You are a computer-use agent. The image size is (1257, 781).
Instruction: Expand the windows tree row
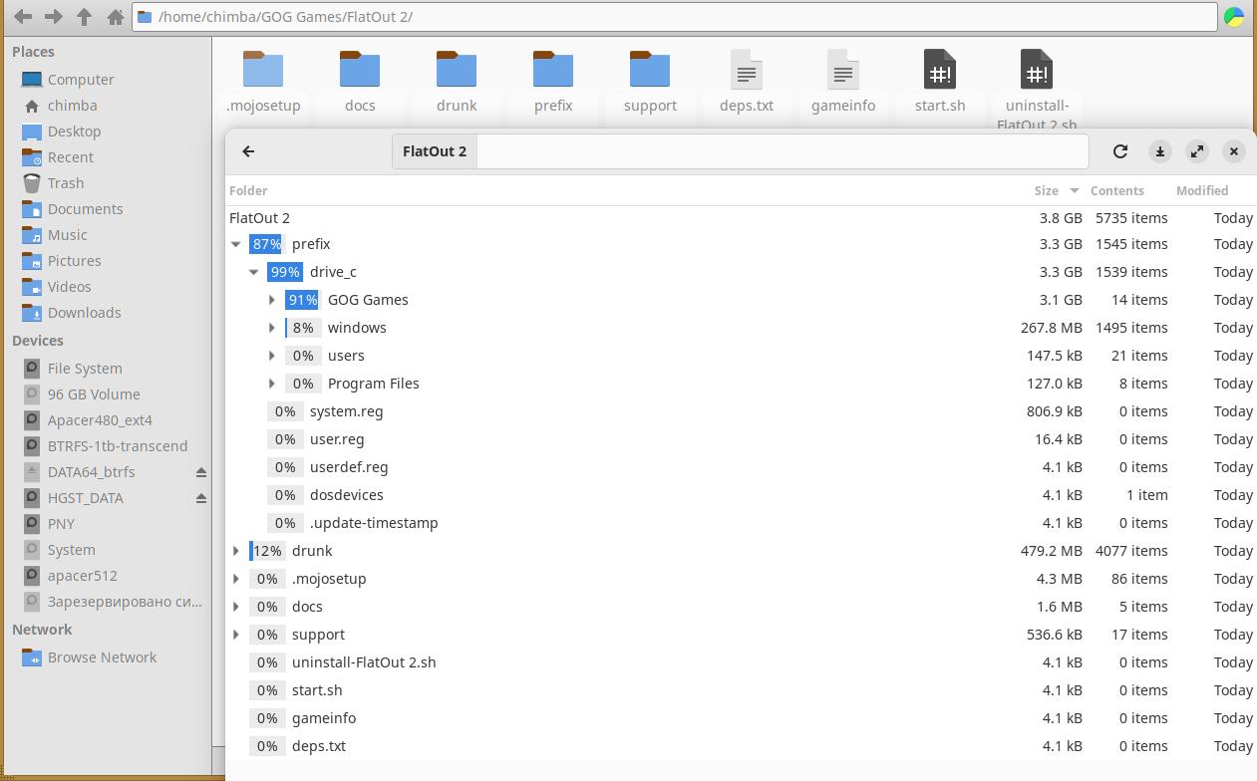pos(272,328)
